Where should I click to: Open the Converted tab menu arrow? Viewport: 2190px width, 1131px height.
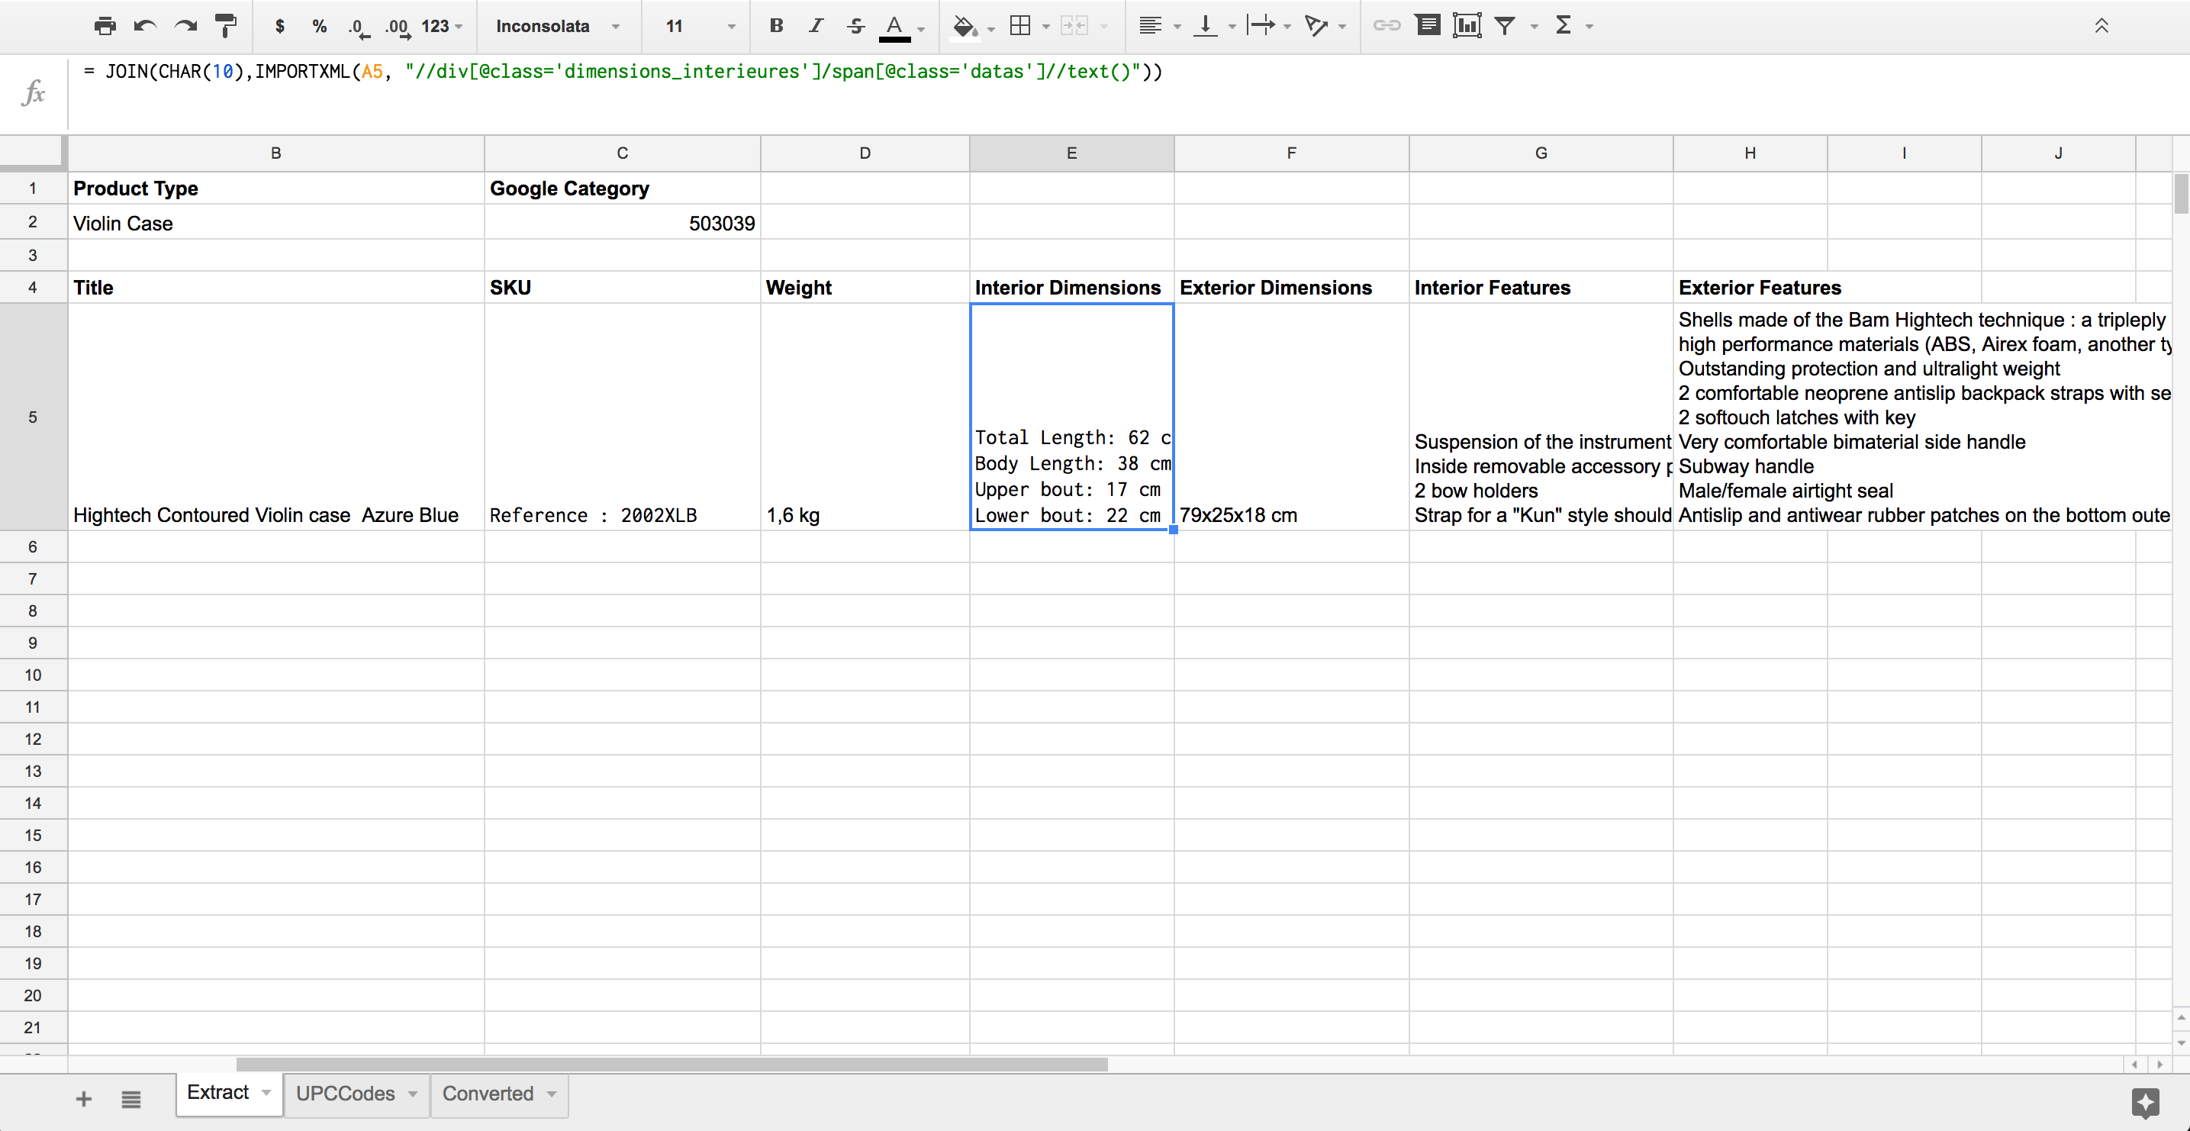click(x=552, y=1094)
